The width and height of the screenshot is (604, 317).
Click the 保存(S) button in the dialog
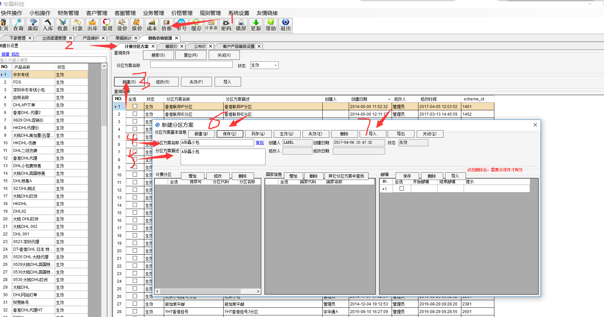point(230,134)
